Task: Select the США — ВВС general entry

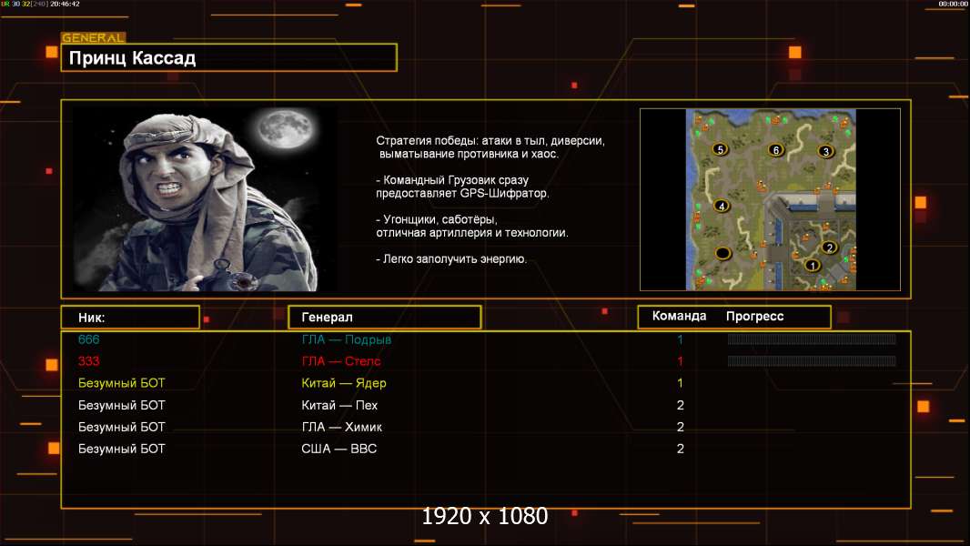Action: [x=338, y=449]
